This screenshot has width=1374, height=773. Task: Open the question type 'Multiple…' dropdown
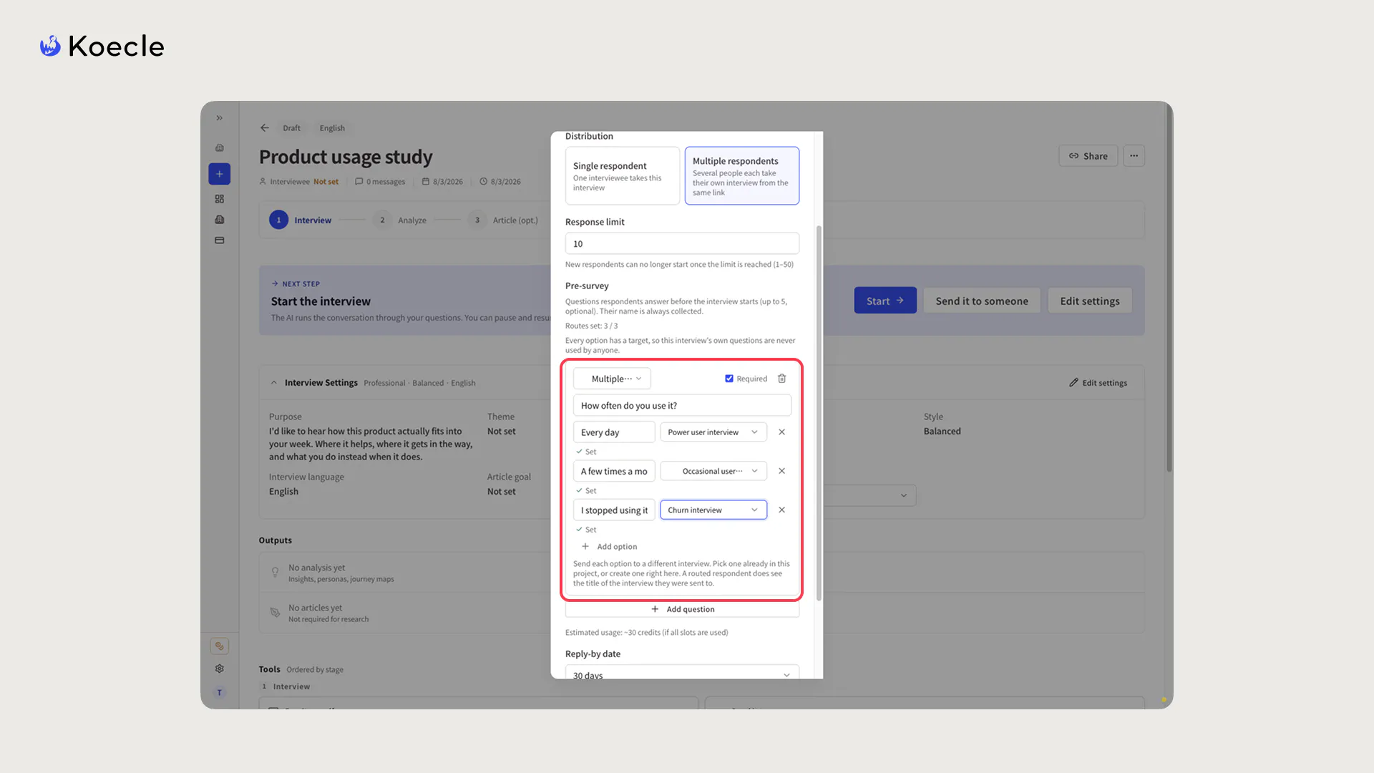[x=612, y=379]
